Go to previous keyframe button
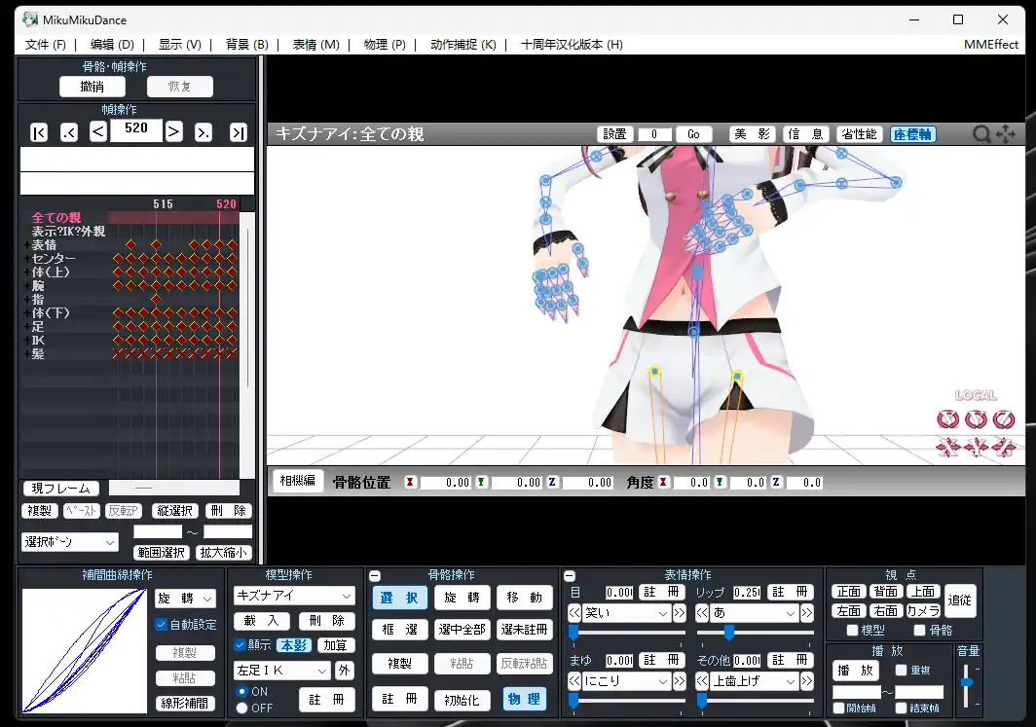The width and height of the screenshot is (1036, 727). coord(69,132)
